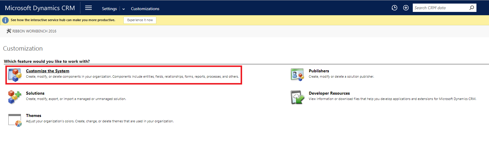Viewport: 489px width, 150px height.
Task: Click the Themes color palette icon
Action: [15, 120]
